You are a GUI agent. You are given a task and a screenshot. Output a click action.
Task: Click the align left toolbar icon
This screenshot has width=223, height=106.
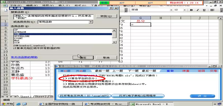pyautogui.click(x=212, y=10)
